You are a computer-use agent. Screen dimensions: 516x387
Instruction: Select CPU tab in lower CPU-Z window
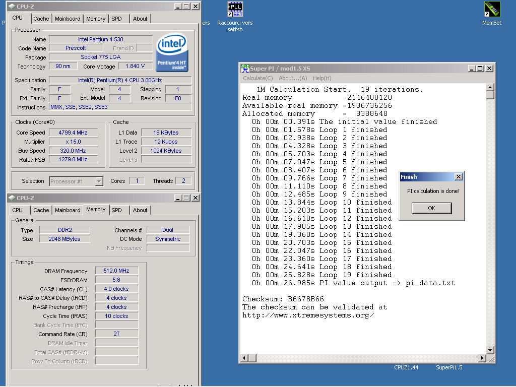[18, 210]
